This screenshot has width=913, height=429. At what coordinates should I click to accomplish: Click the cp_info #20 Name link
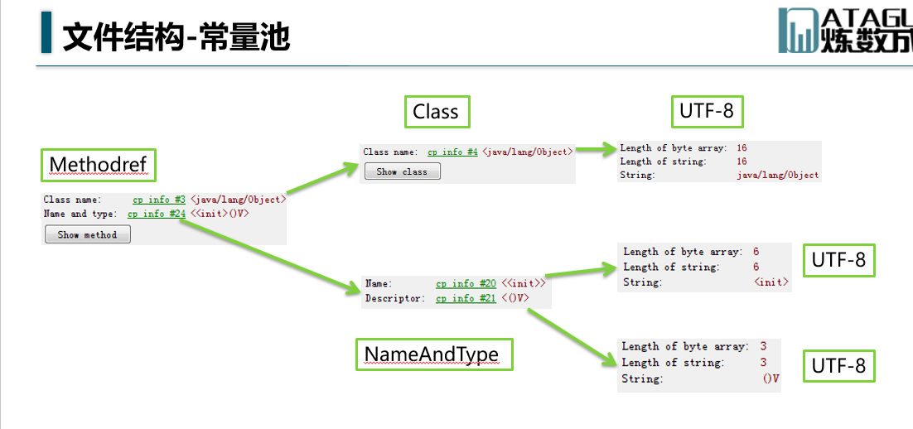point(466,283)
